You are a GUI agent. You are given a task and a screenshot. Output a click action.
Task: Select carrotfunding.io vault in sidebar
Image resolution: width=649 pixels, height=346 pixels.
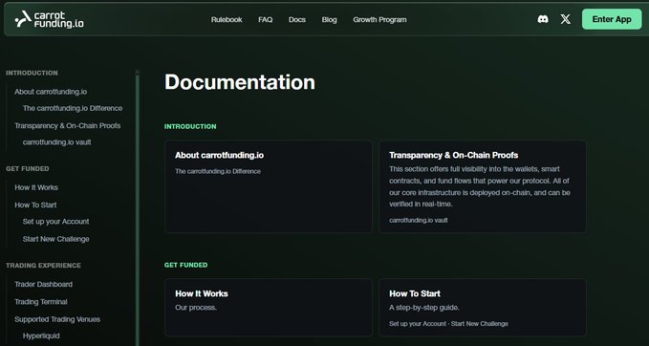[56, 142]
